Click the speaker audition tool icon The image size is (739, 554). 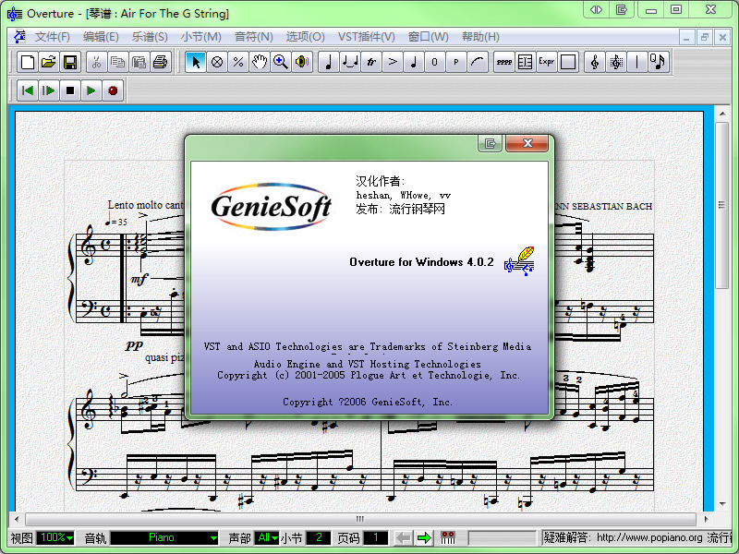point(302,62)
